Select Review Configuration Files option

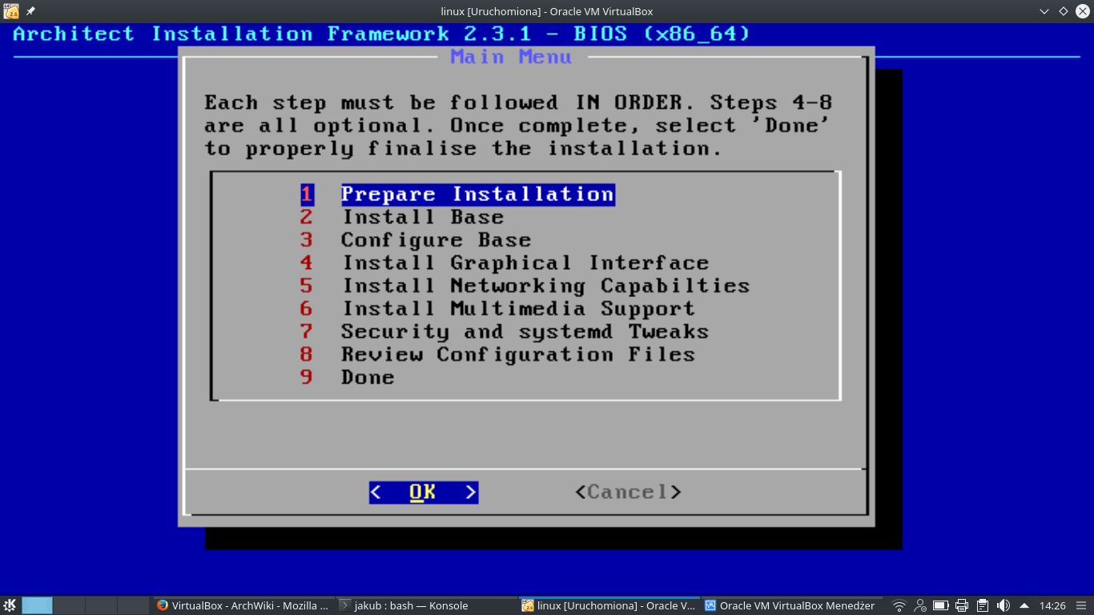497,355
